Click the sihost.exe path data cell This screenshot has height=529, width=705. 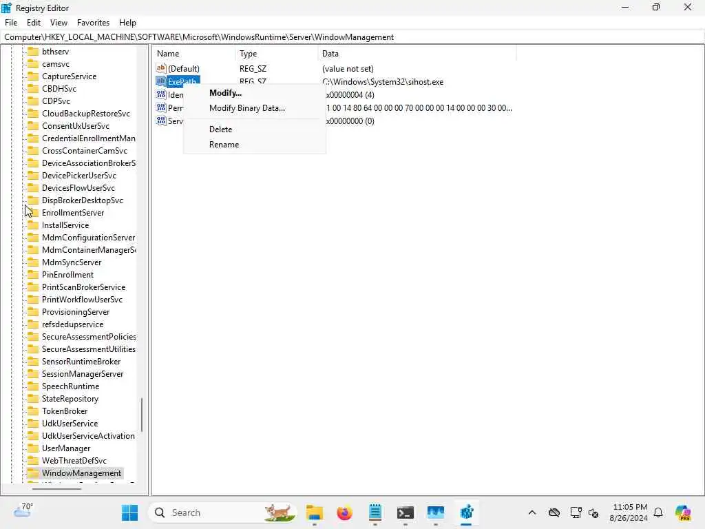[x=383, y=82]
